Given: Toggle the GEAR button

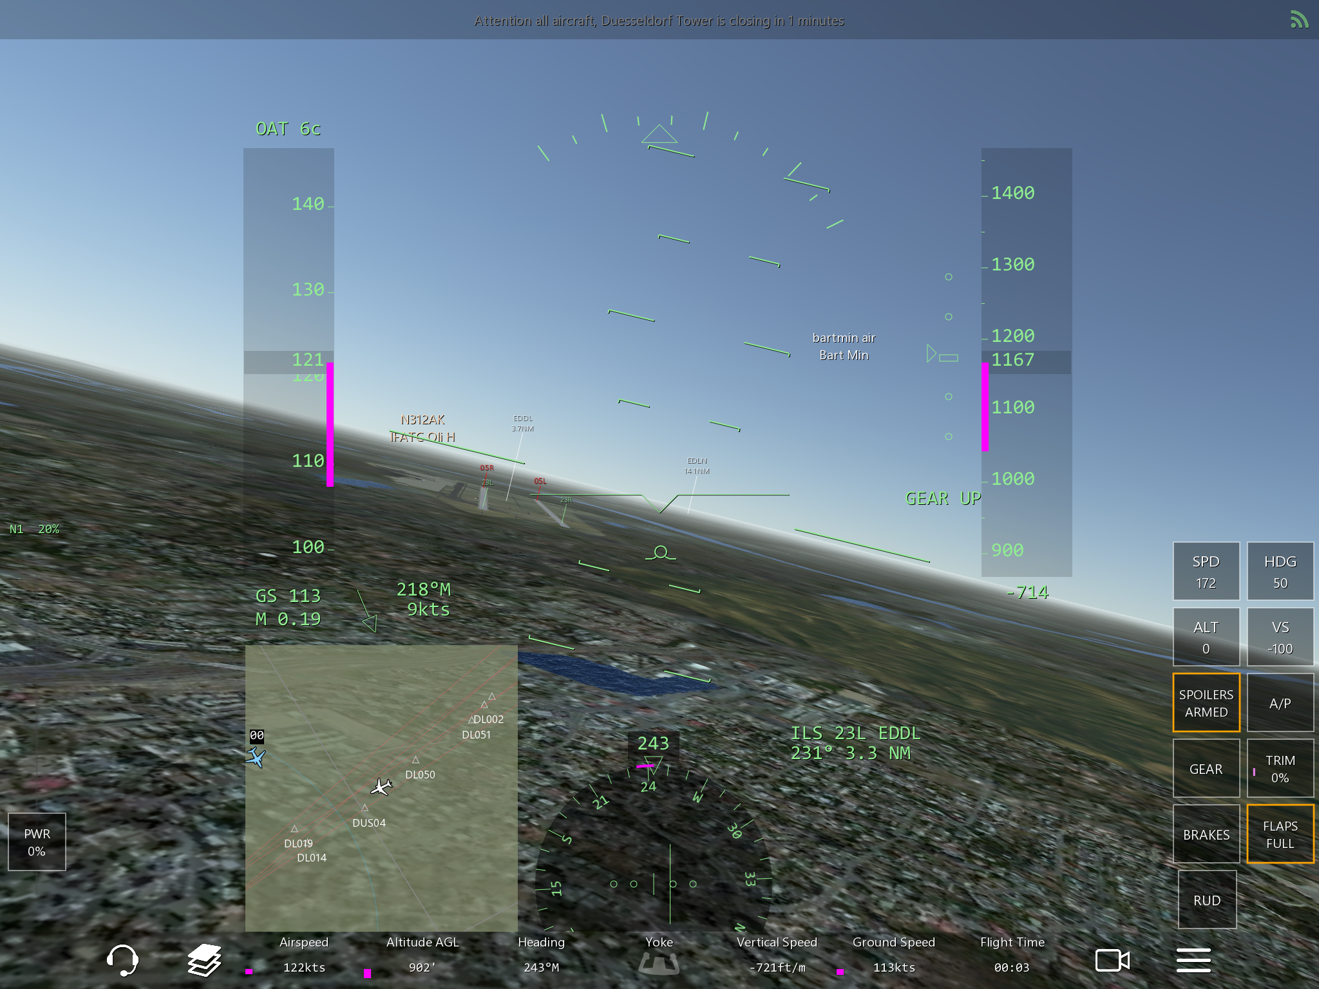Looking at the screenshot, I should [x=1206, y=769].
